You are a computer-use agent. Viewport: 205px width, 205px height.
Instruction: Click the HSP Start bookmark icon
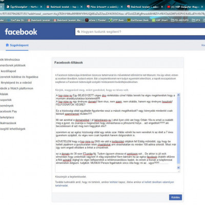pyautogui.click(x=154, y=20)
